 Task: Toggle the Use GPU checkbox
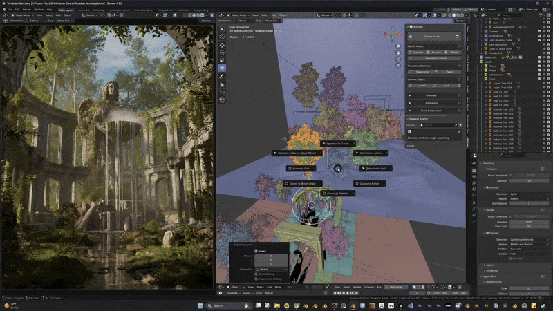coord(510,258)
